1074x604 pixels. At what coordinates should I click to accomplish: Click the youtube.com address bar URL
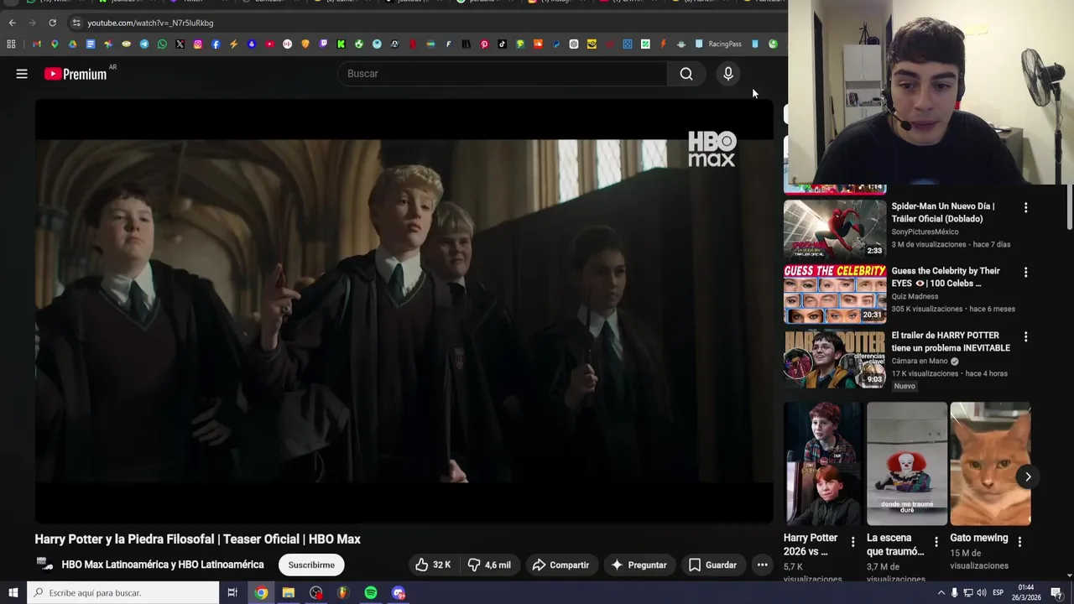point(150,23)
